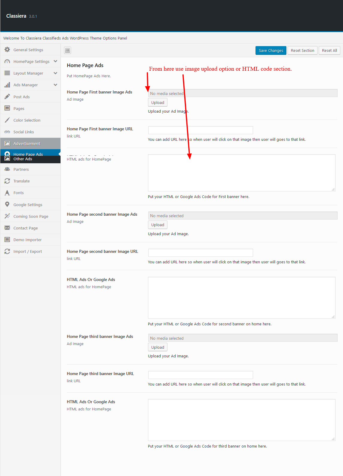The image size is (343, 476).
Task: Click the Layout Manager lines icon
Action: 7,73
